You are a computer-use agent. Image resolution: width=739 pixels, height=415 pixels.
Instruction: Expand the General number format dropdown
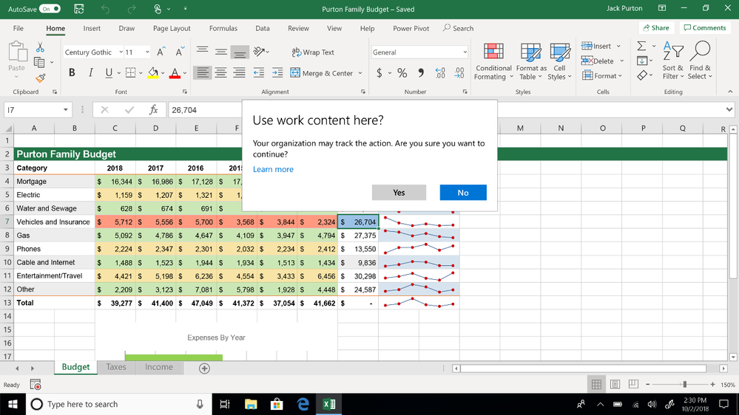click(465, 52)
